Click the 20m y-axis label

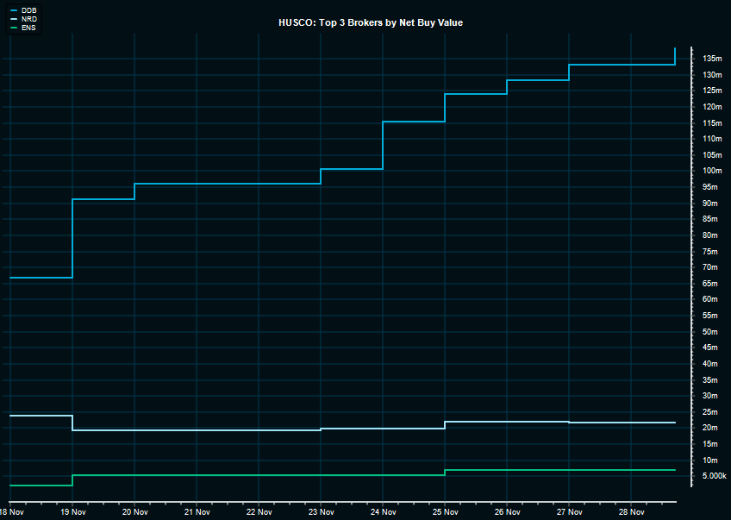[x=709, y=428]
